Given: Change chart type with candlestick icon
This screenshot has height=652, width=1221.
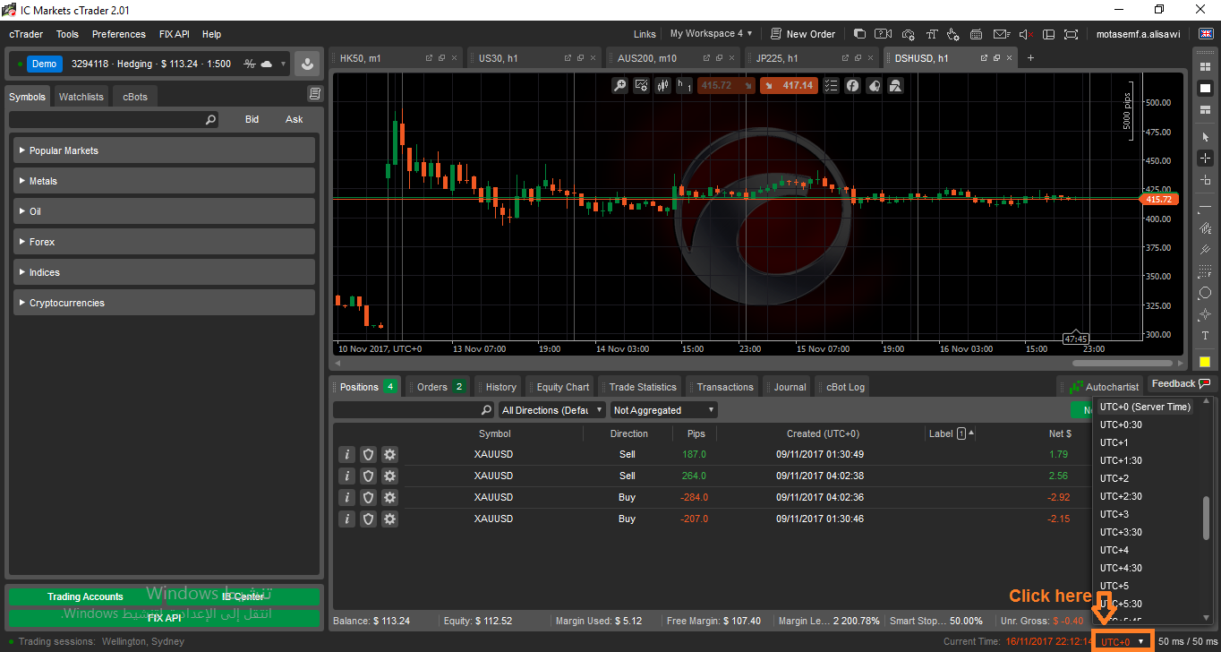Looking at the screenshot, I should pyautogui.click(x=663, y=85).
